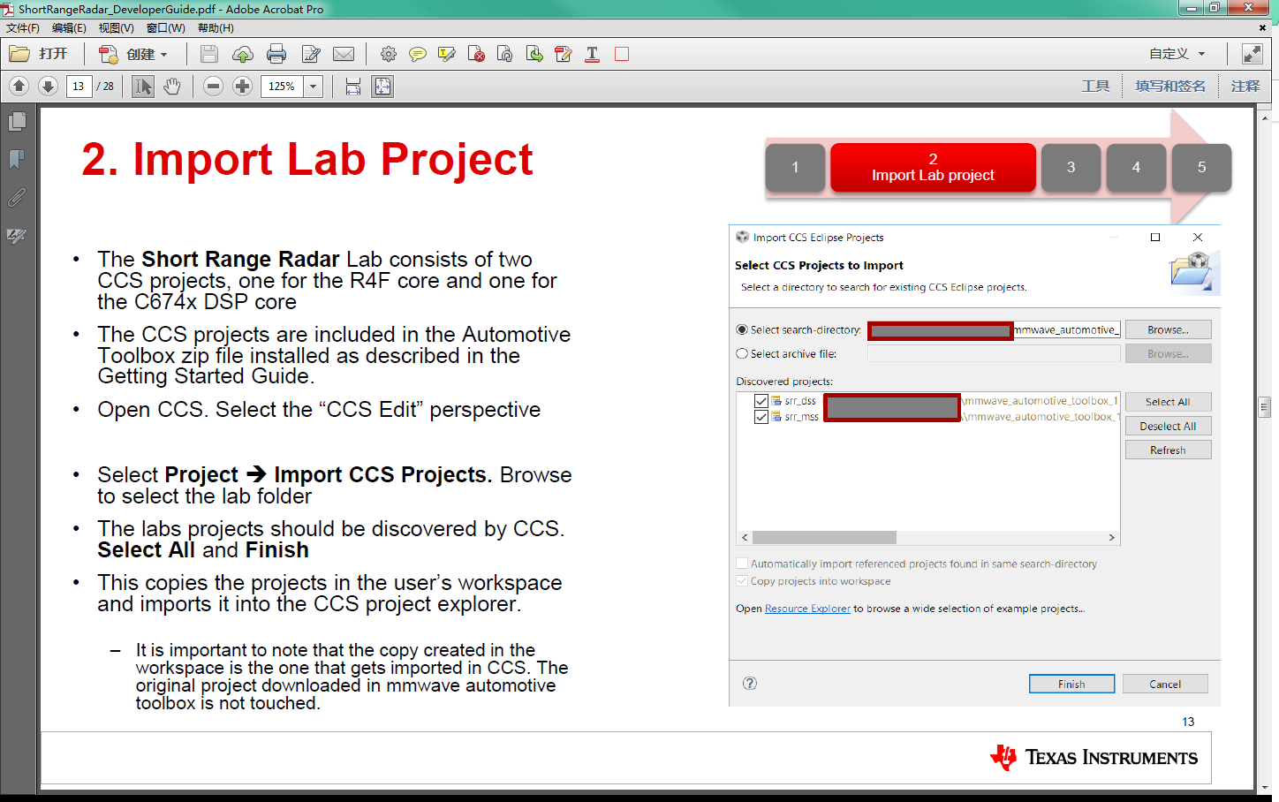Click the vertical scrollbar thumb

[1264, 407]
